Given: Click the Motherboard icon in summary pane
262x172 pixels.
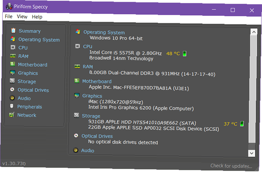Looking at the screenshot, I should 77,81.
